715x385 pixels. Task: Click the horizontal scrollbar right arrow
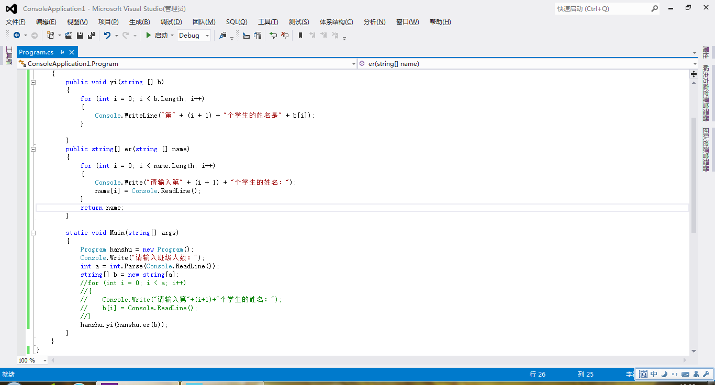pos(685,360)
